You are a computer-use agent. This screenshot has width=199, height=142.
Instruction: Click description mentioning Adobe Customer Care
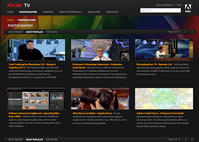[99, 118]
